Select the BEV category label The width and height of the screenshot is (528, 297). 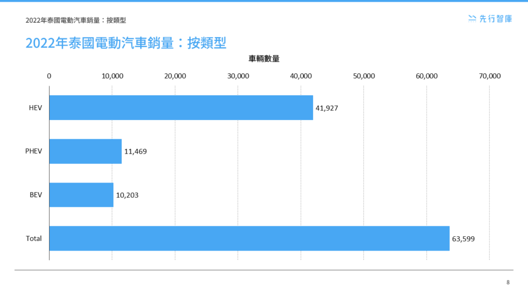click(x=36, y=195)
